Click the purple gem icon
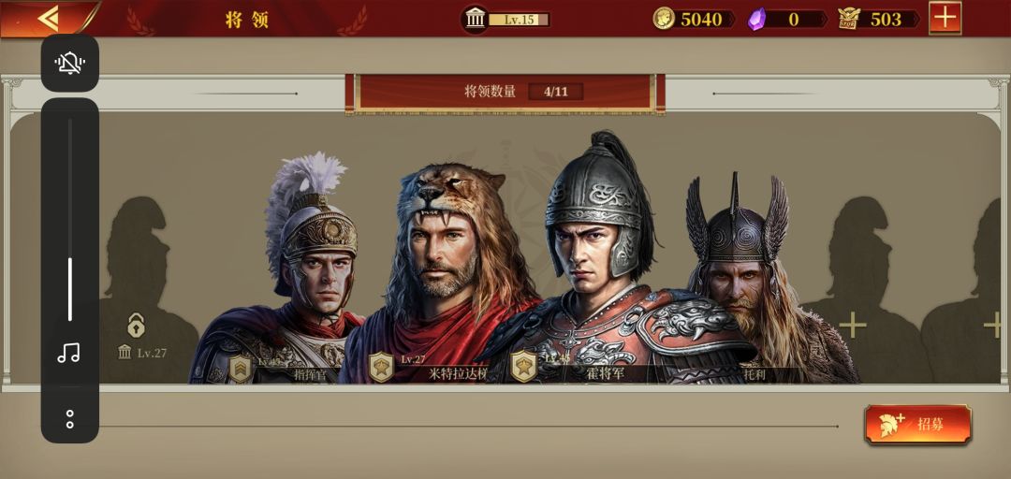The width and height of the screenshot is (1011, 479). [x=756, y=20]
